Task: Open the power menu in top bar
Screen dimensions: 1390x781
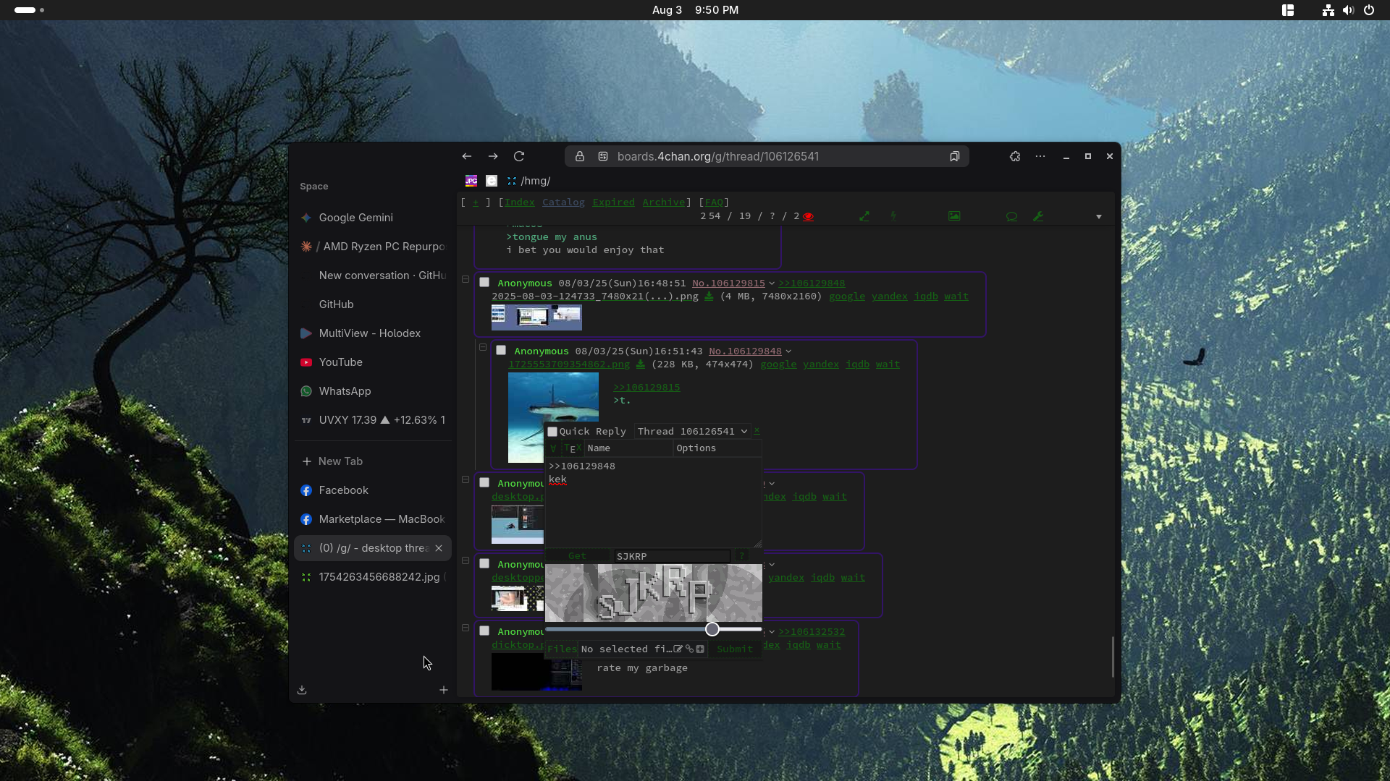Action: click(x=1369, y=10)
